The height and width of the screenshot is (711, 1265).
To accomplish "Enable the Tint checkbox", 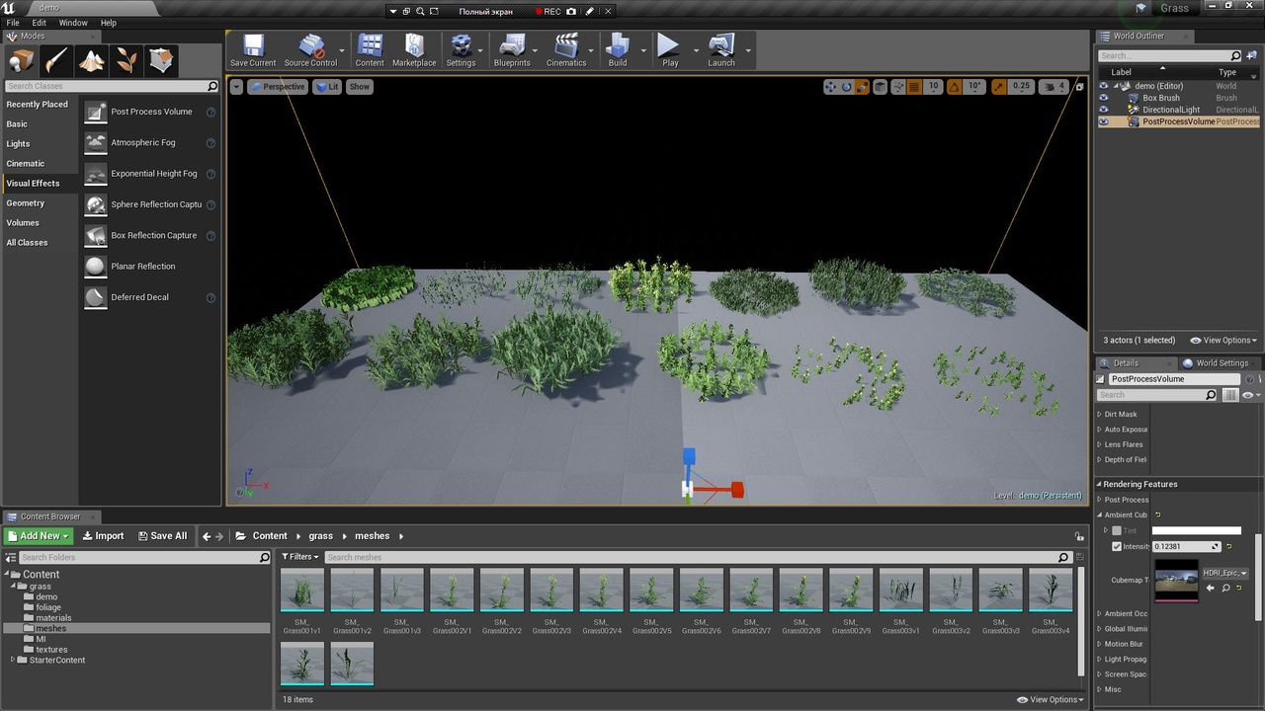I will pos(1117,531).
